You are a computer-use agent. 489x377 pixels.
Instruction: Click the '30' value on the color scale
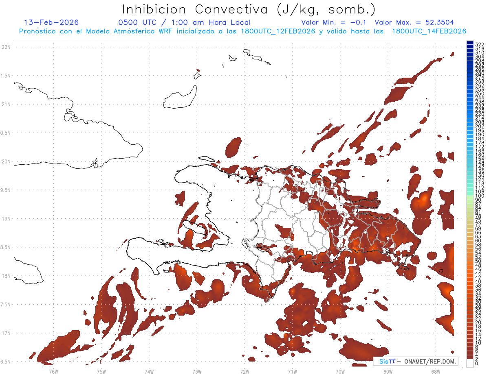(x=478, y=302)
